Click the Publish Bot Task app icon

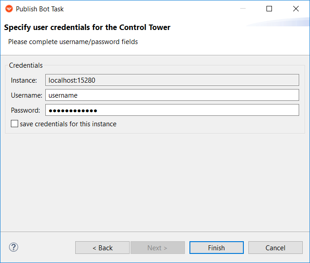(9, 9)
